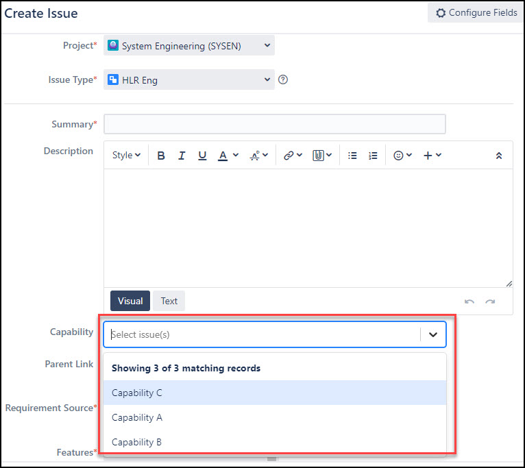Click the Italic formatting icon
This screenshot has height=468, width=525.
click(x=182, y=156)
